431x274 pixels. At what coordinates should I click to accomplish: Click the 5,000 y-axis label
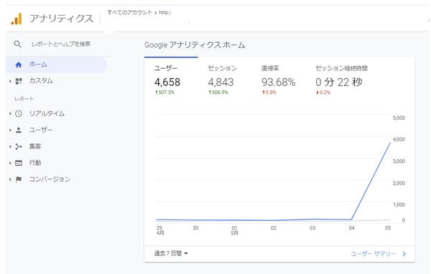pyautogui.click(x=399, y=118)
